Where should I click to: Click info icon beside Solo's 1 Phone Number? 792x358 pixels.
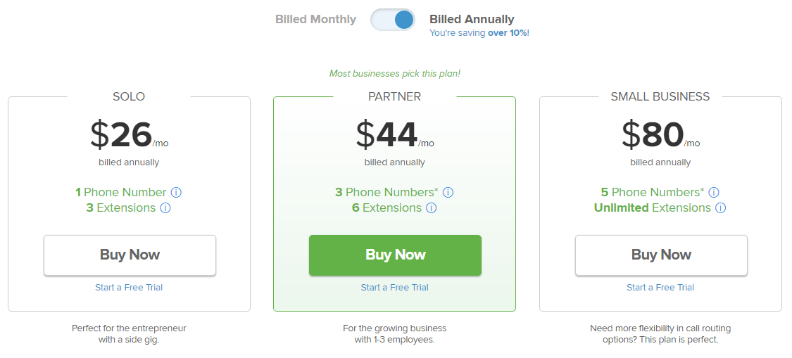pyautogui.click(x=177, y=192)
